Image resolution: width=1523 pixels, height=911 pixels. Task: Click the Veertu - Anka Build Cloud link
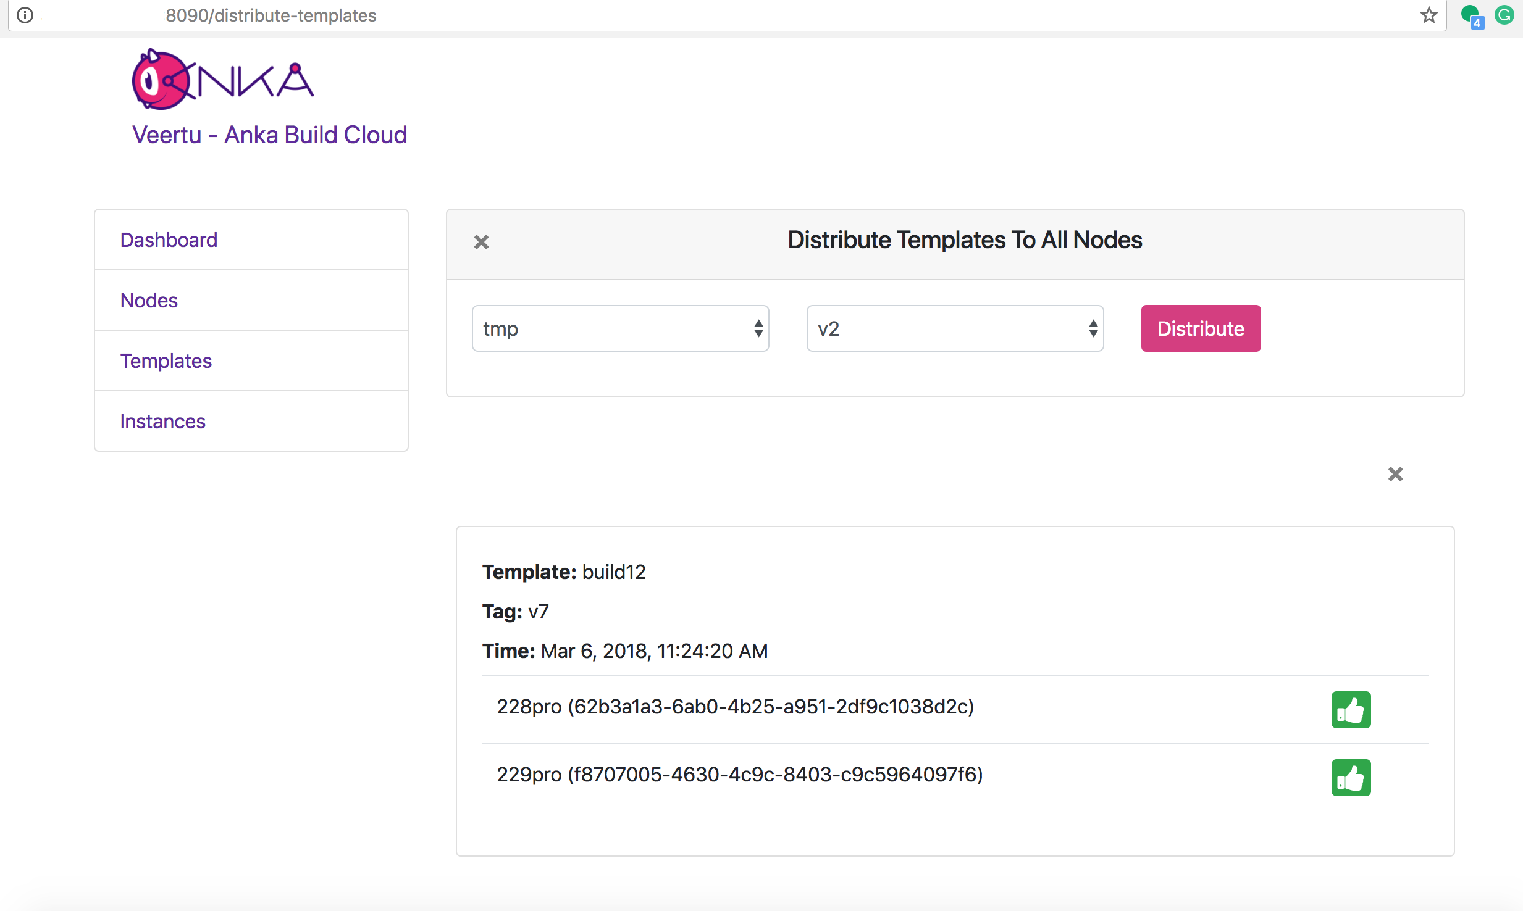click(x=269, y=135)
